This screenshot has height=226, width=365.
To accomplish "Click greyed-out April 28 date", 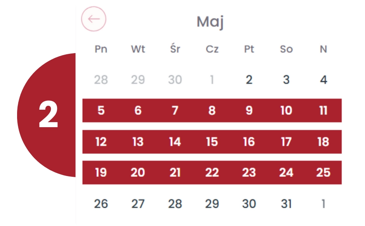I will pos(101,80).
